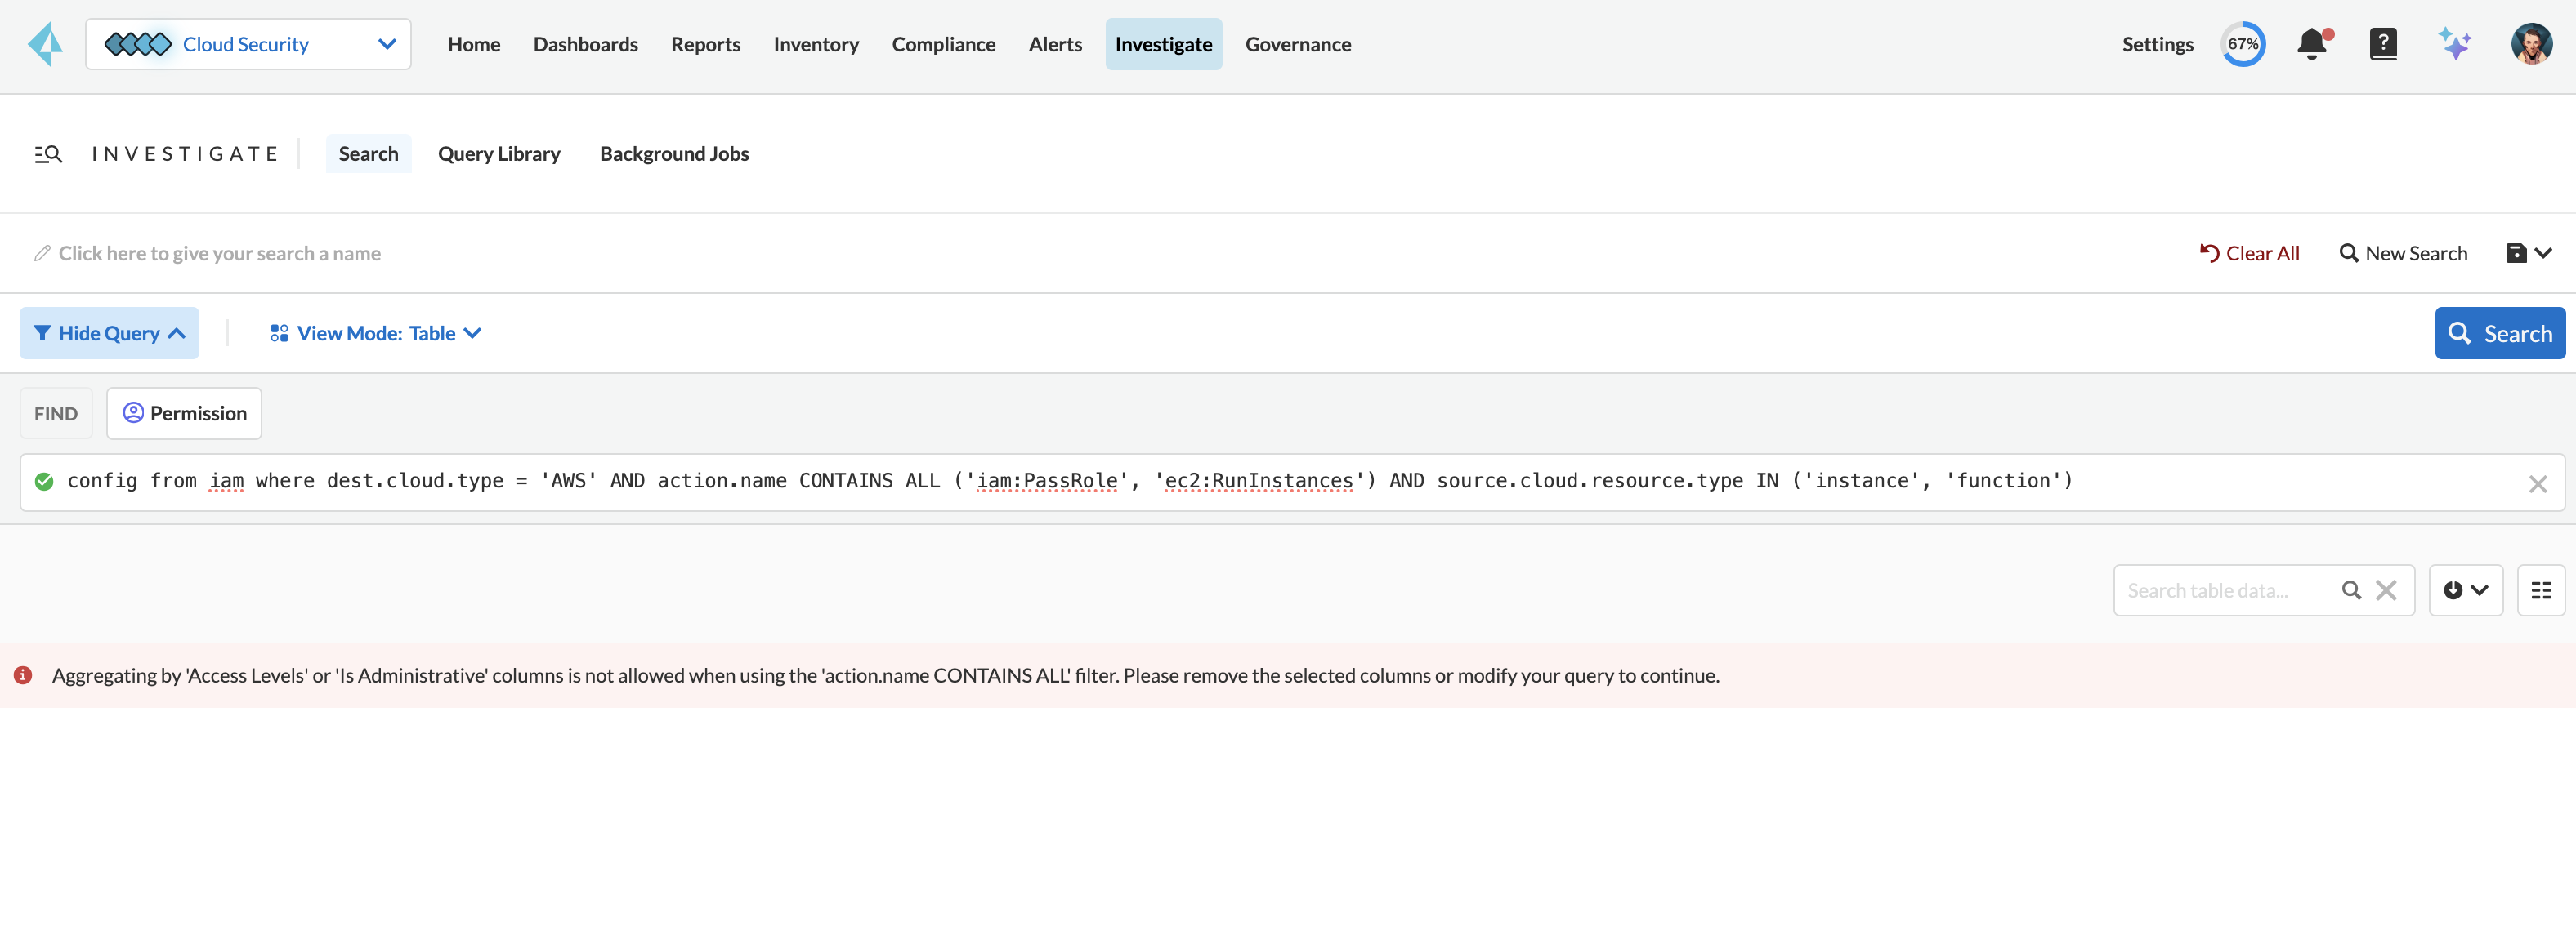Viewport: 2576px width, 952px height.
Task: Click the Prisma logo at top left
Action: [x=45, y=44]
